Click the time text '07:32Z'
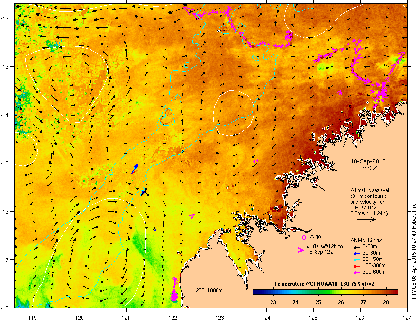This screenshot has height=322, width=417. tap(368, 168)
